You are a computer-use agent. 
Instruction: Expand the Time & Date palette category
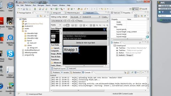[x=56, y=57]
